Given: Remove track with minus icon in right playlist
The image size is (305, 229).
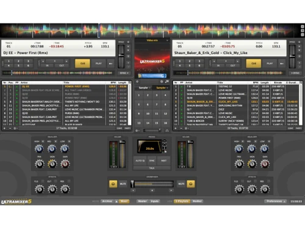Looking at the screenshot, I should pyautogui.click(x=181, y=128).
